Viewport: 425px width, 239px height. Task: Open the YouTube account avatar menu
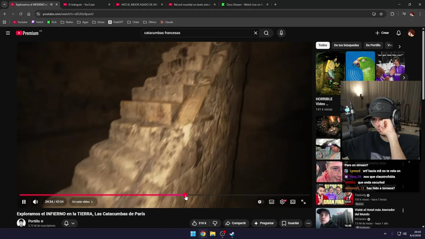pyautogui.click(x=411, y=33)
